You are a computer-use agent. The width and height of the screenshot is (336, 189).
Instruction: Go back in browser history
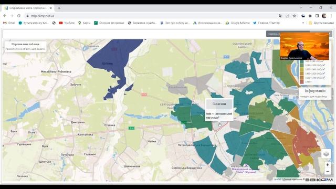[x=5, y=16]
